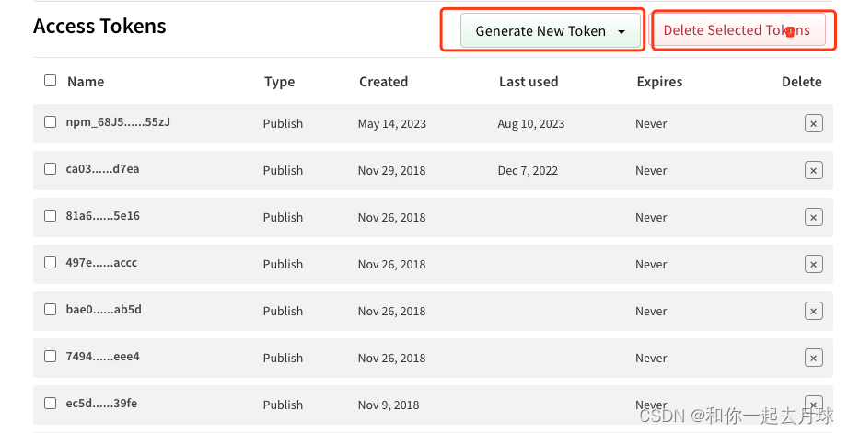848x433 pixels.
Task: Click the Last used column header
Action: (x=529, y=82)
